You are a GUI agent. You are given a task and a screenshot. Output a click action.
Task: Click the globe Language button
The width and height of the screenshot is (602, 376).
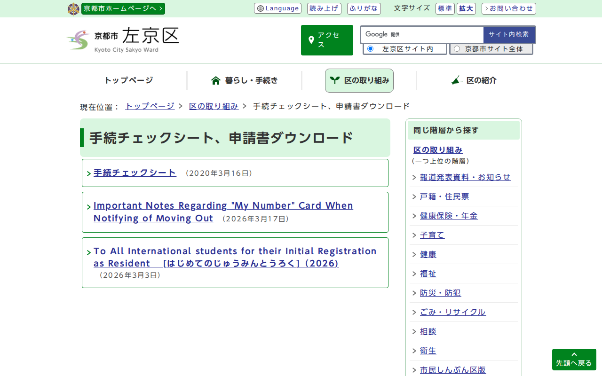point(277,8)
